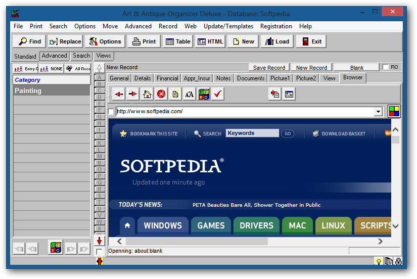Viewport: 417px width, 279px height.
Task: Click first left-pointing hand navigation icon
Action: tap(19, 249)
